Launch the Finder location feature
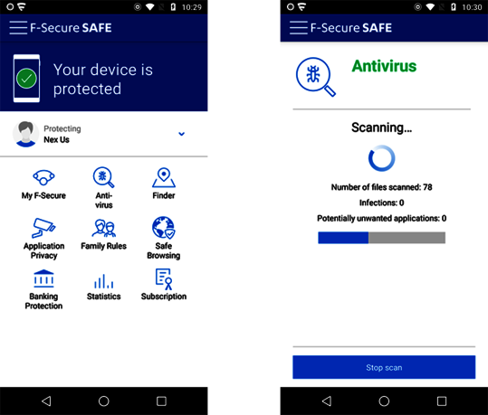This screenshot has height=415, width=488. 164,177
